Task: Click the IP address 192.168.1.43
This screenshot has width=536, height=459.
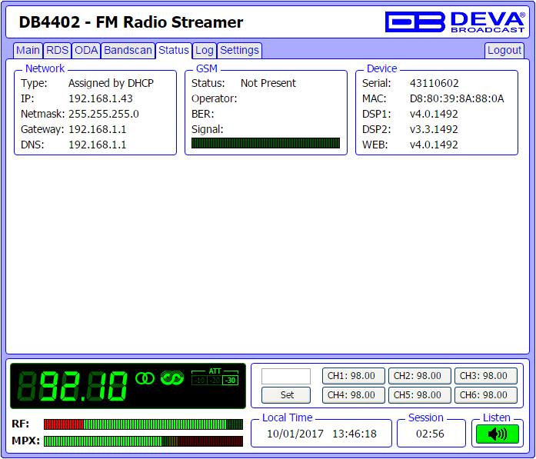Action: [101, 98]
